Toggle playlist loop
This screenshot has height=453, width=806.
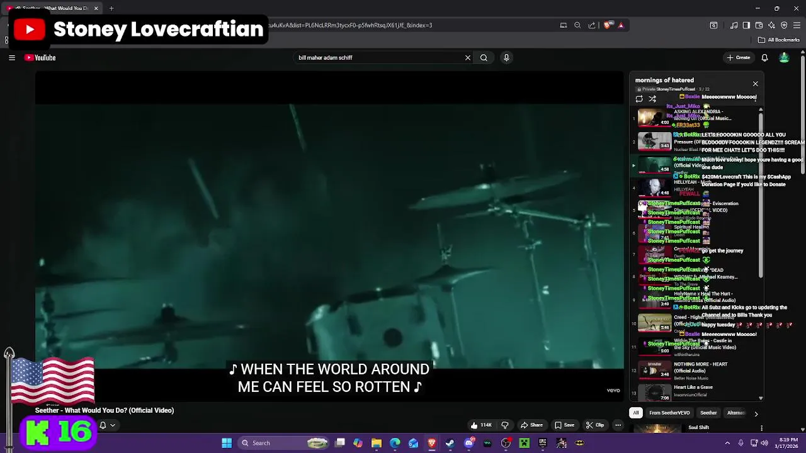(639, 99)
